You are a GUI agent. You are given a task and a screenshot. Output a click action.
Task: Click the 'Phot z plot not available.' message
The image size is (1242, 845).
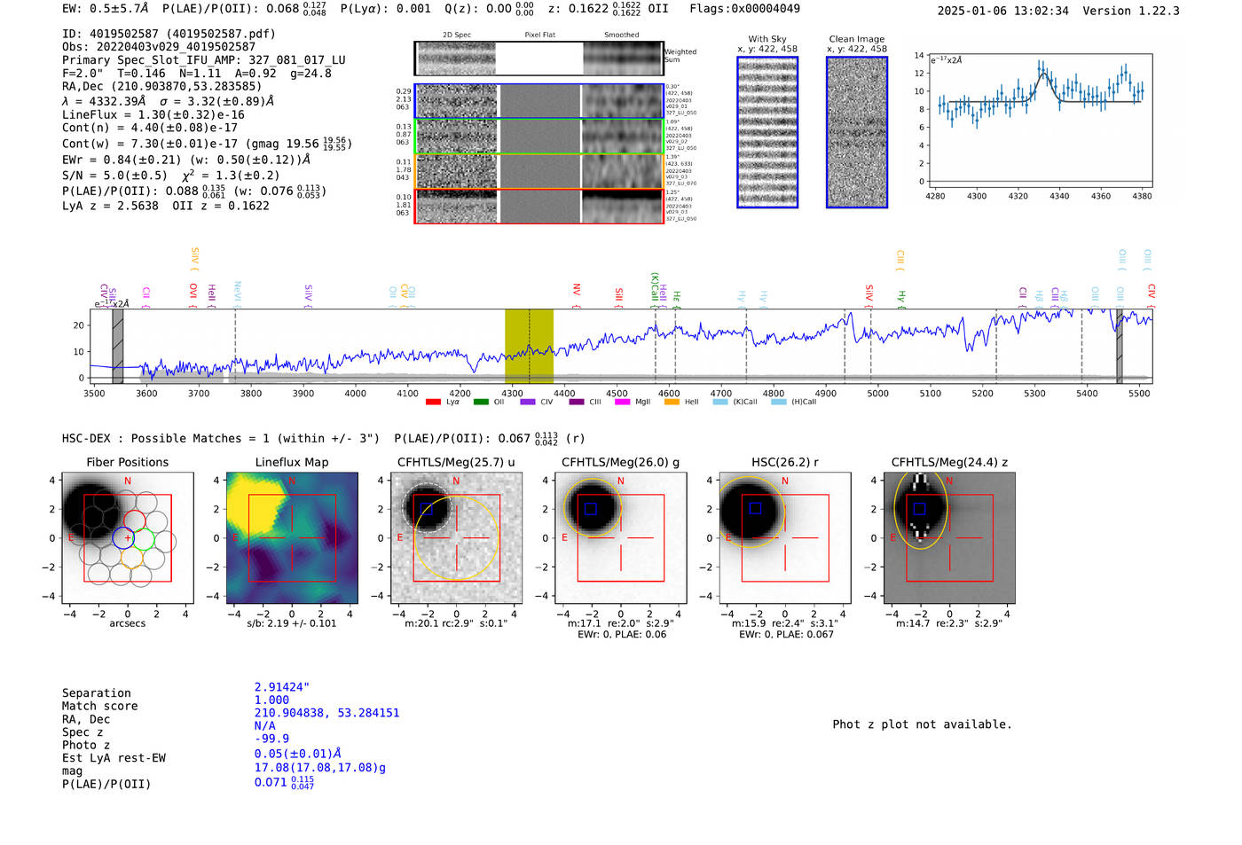(x=922, y=724)
